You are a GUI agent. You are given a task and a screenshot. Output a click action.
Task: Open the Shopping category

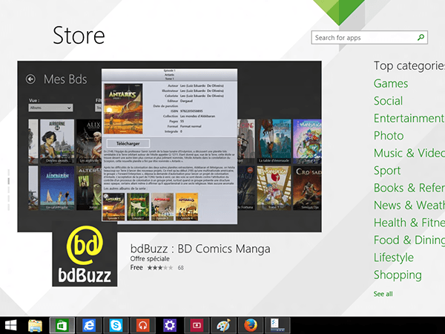click(398, 275)
